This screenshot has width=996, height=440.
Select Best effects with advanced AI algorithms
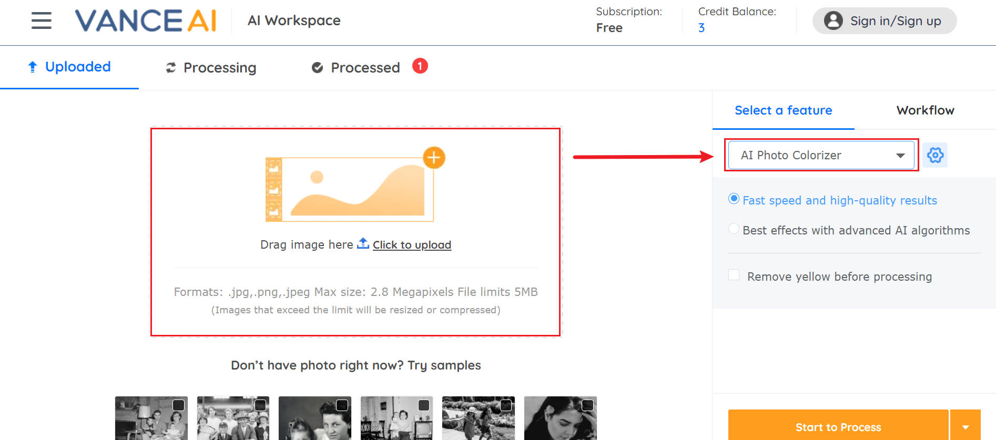point(734,229)
